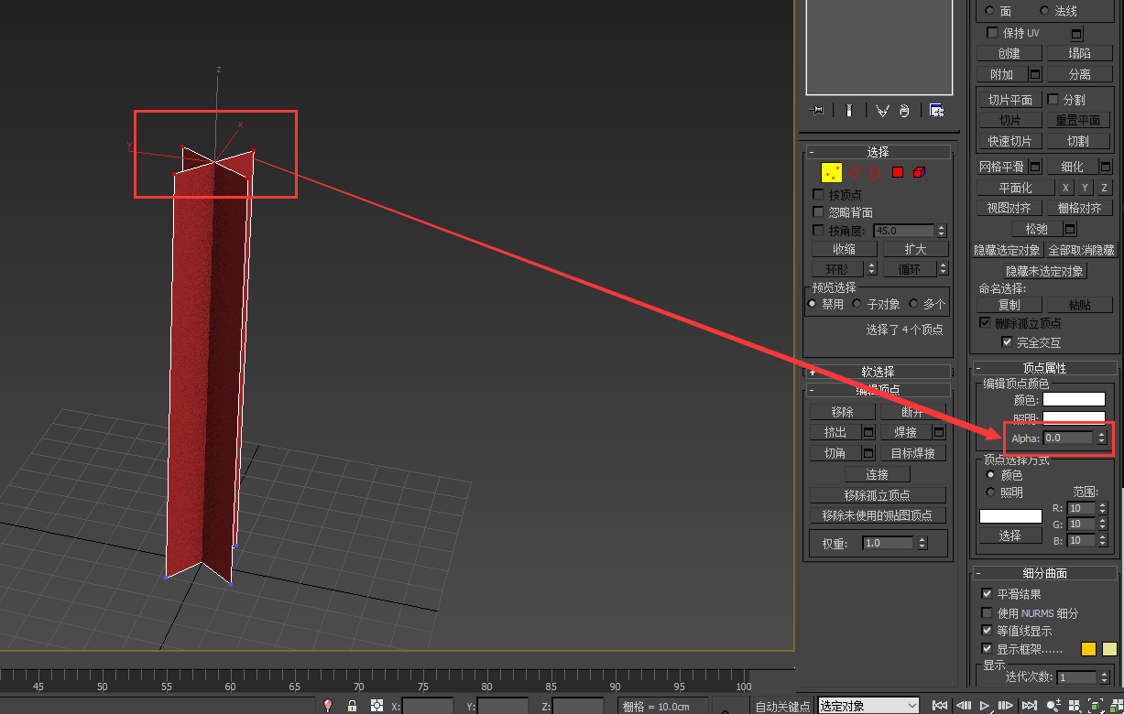Select Element sub-object cube icon
The width and height of the screenshot is (1124, 714).
pos(919,172)
